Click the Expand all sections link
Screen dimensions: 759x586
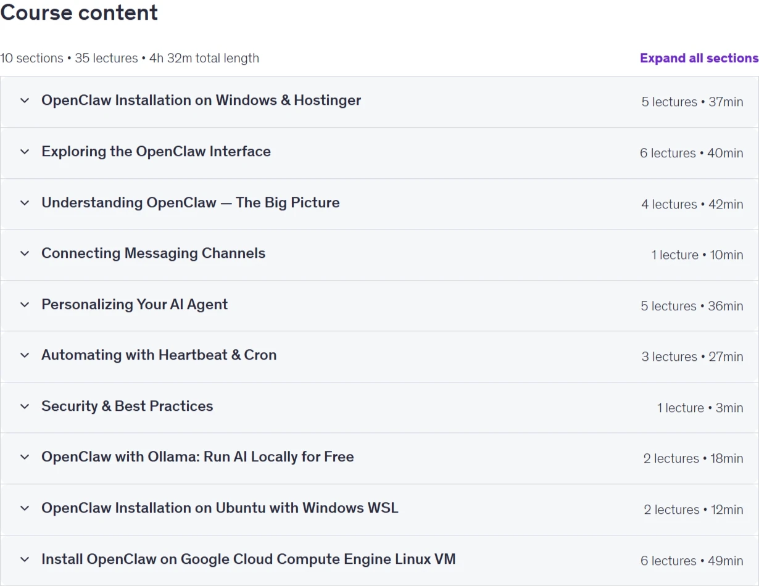click(x=699, y=58)
